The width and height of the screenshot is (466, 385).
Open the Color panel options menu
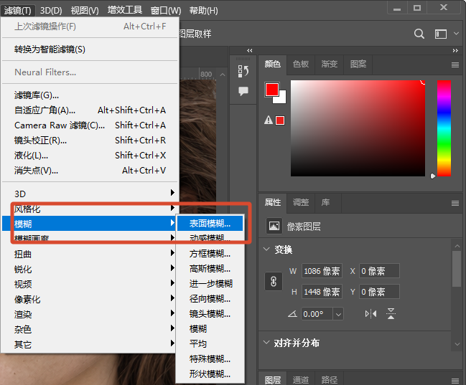point(455,65)
